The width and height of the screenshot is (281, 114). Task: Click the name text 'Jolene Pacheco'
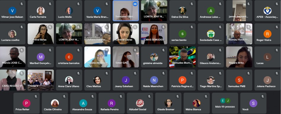[266, 86]
